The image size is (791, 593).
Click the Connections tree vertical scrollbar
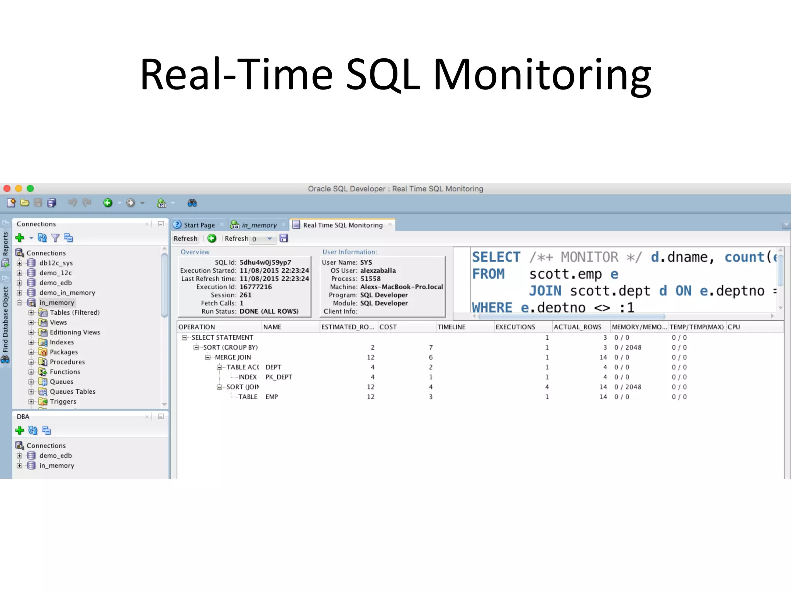coord(165,285)
